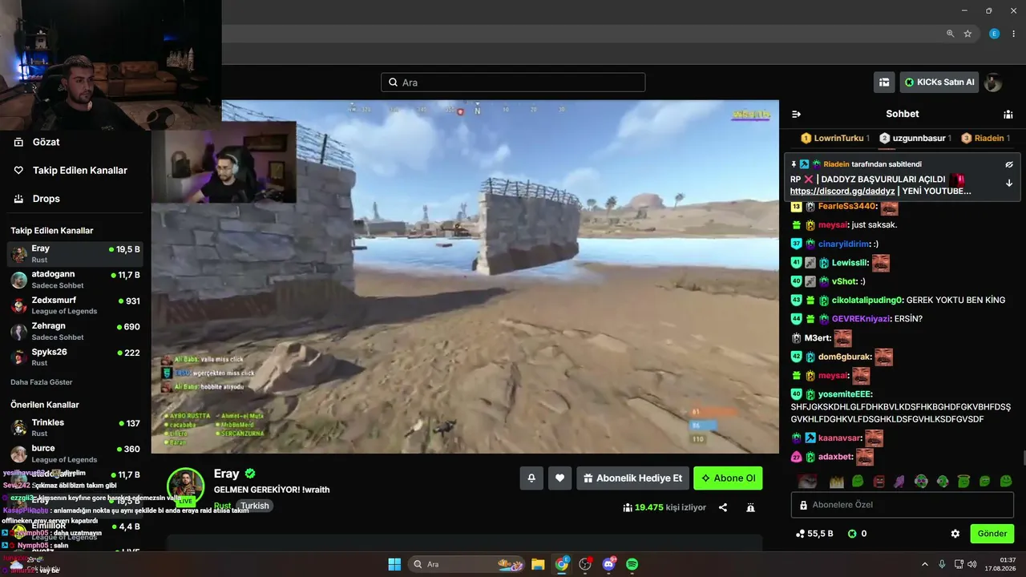The image size is (1026, 577).
Task: Share Eray's stream via share icon
Action: [723, 507]
